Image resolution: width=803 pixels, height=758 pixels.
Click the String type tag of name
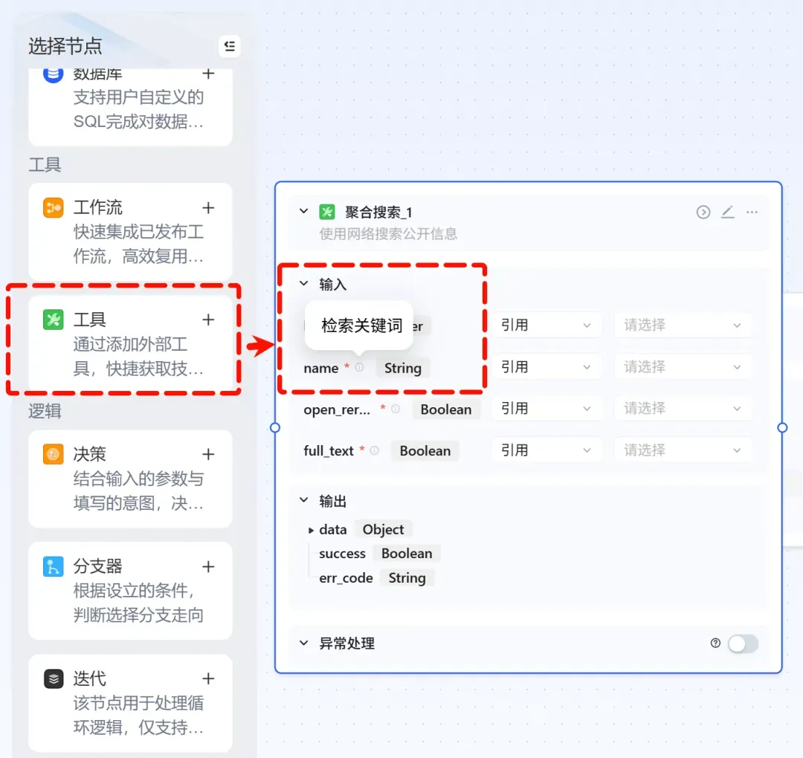tap(403, 368)
